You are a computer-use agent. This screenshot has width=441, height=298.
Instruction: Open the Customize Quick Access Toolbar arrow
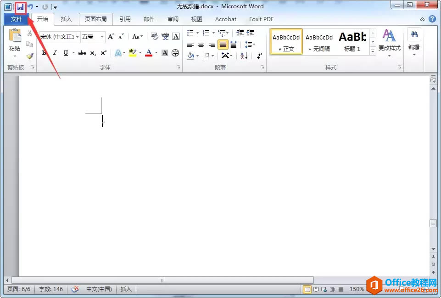[x=55, y=7]
